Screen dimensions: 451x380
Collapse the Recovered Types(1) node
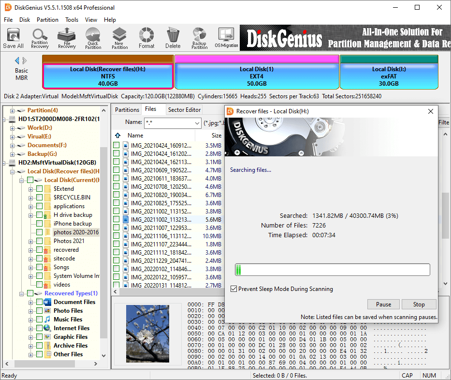click(21, 294)
